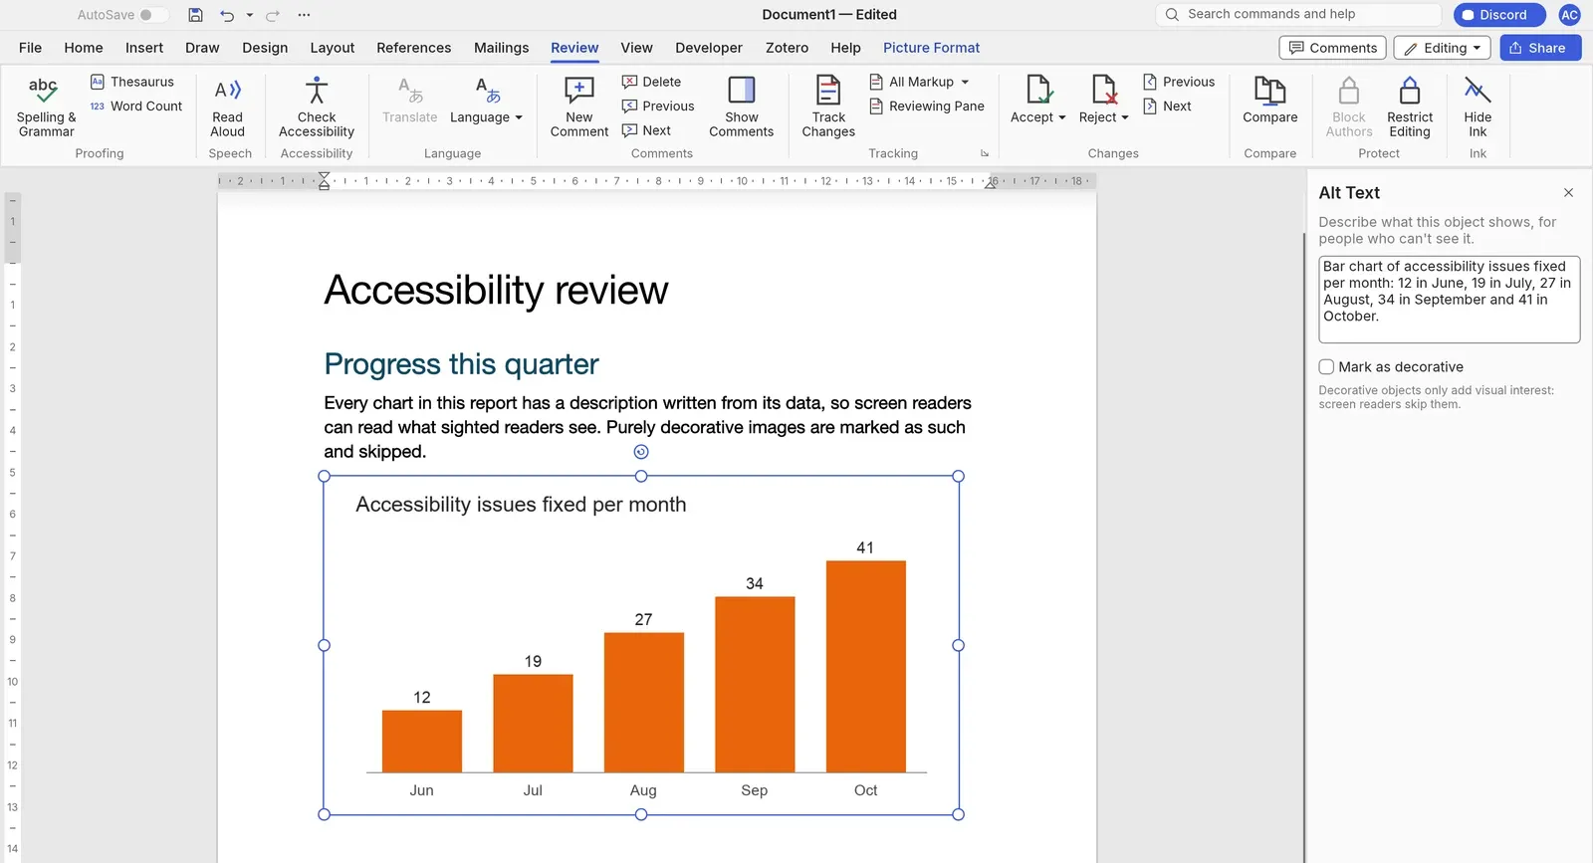1593x863 pixels.
Task: Insert a New Comment
Action: pos(579,108)
